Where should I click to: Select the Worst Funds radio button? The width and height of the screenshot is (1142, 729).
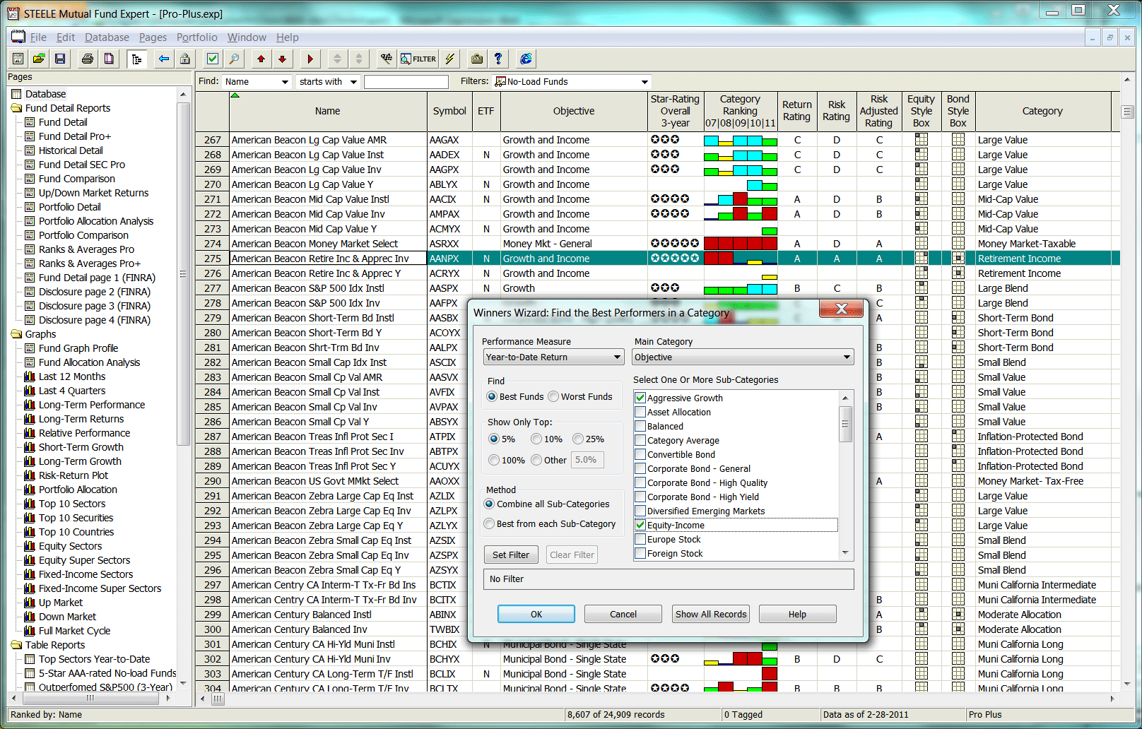[x=553, y=396]
